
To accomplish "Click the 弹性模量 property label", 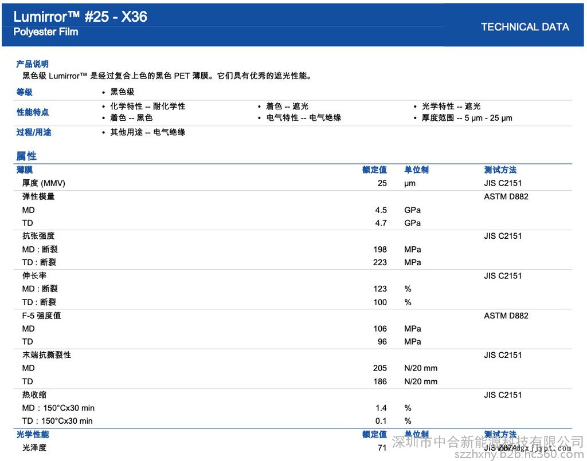I will [38, 196].
